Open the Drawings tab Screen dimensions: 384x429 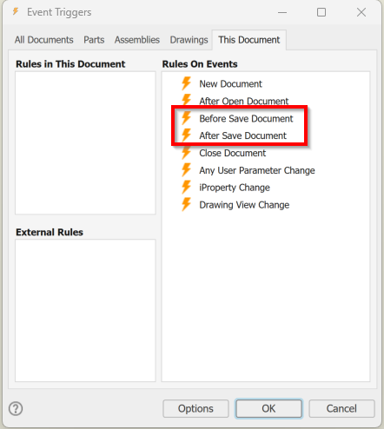(x=189, y=40)
